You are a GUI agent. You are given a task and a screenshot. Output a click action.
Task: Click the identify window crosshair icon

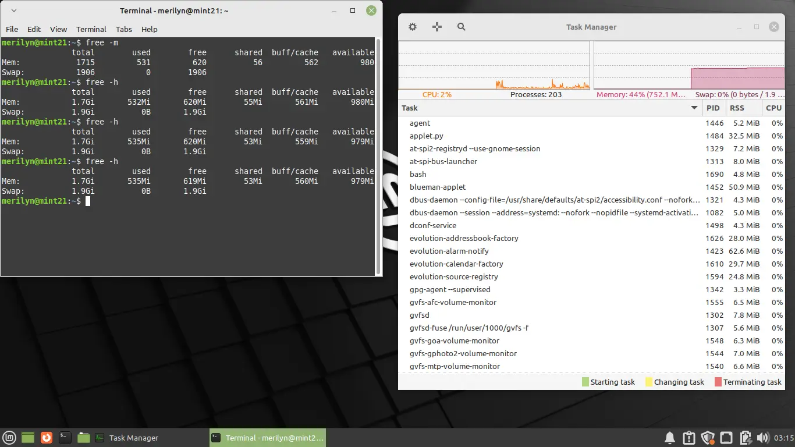pyautogui.click(x=437, y=27)
